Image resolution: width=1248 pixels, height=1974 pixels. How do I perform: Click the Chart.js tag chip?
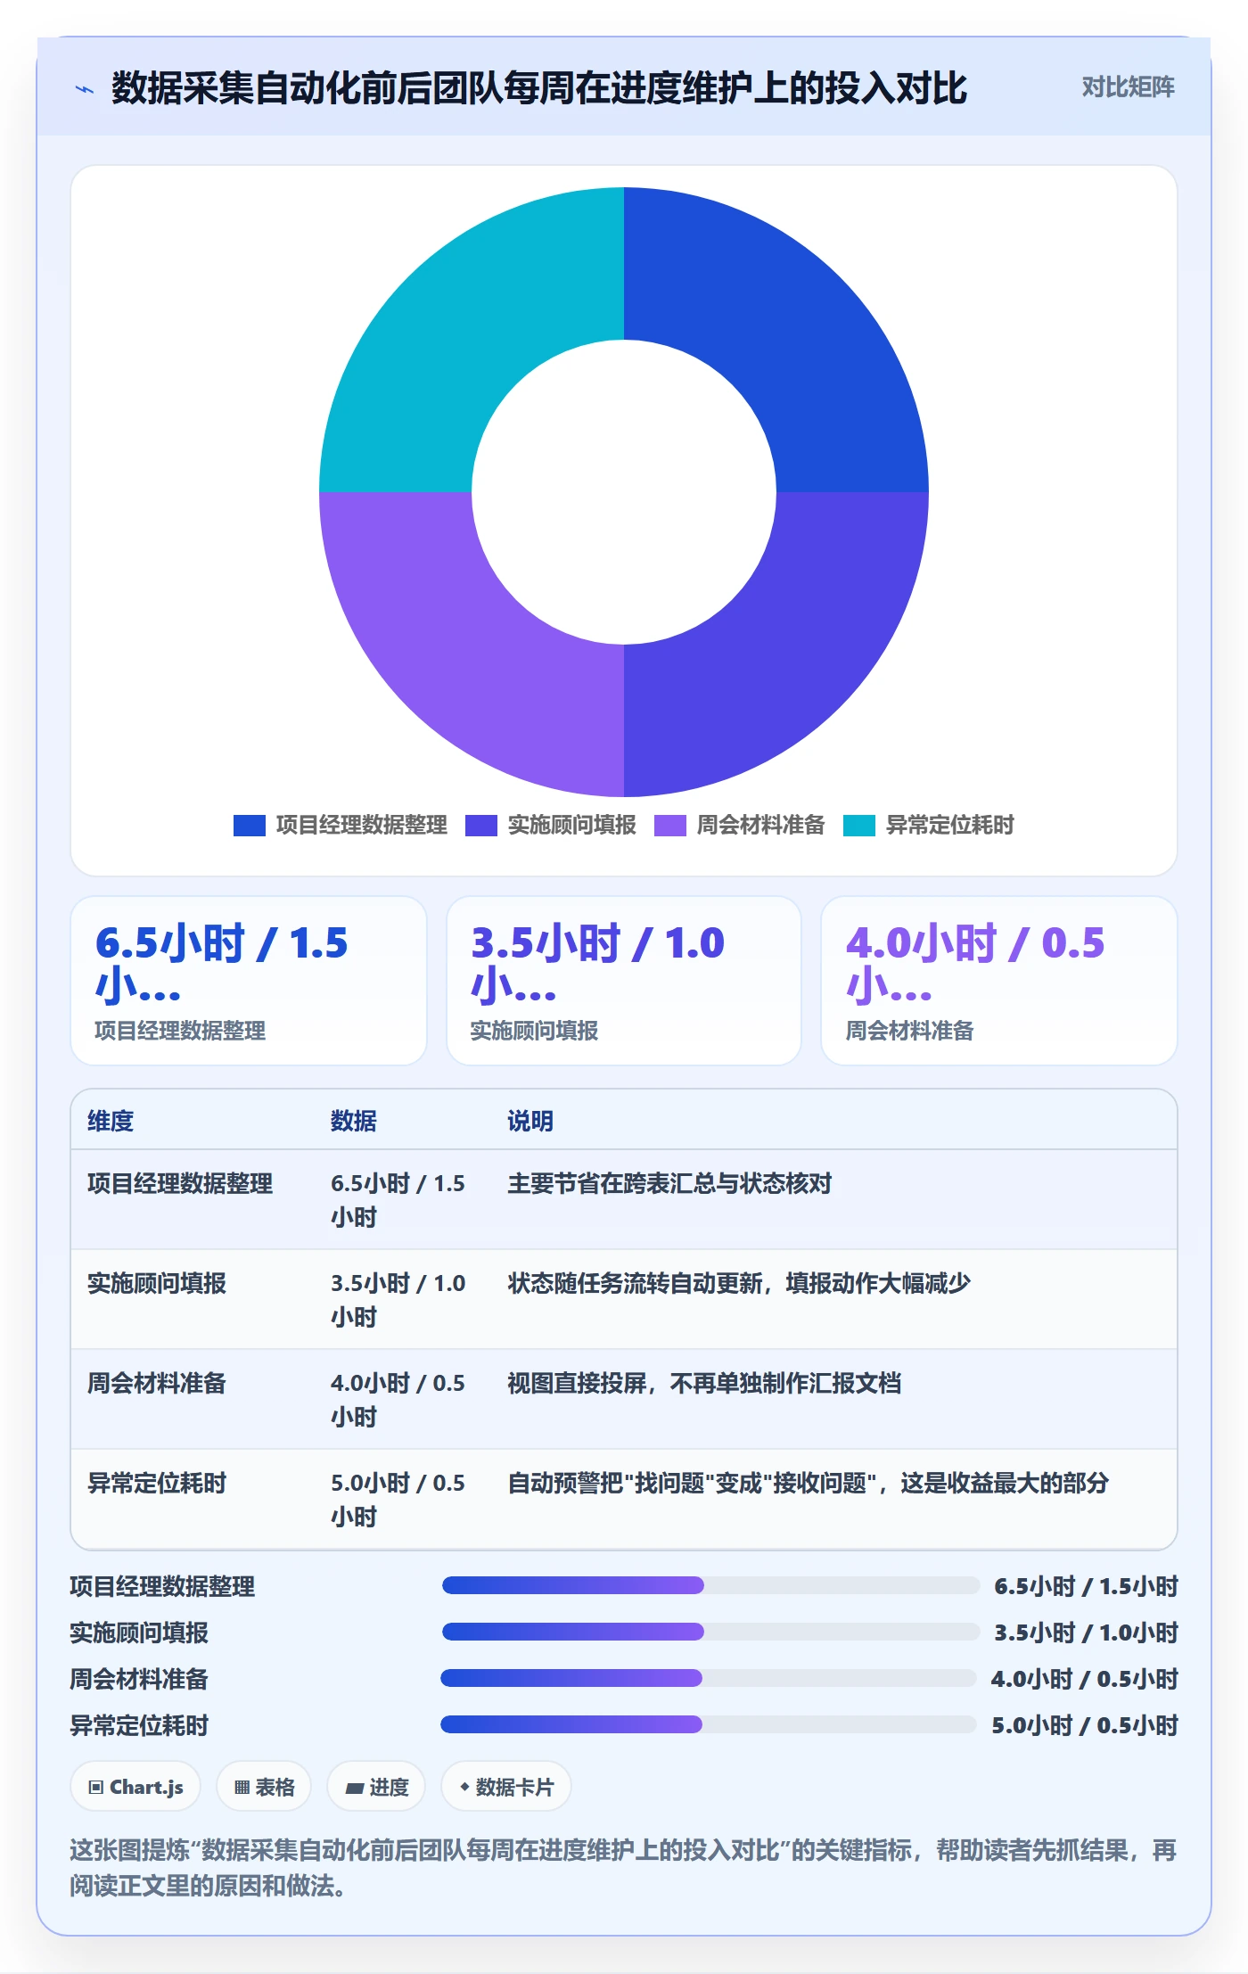click(x=135, y=1787)
